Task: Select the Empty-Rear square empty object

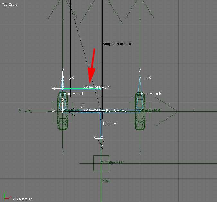Action: tap(101, 163)
